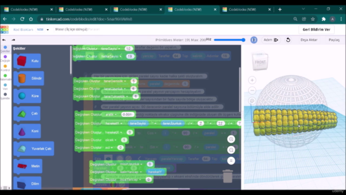Viewport: 346px width, 195px height.
Task: Select the Kutu (box) shape block
Action: pyautogui.click(x=27, y=61)
